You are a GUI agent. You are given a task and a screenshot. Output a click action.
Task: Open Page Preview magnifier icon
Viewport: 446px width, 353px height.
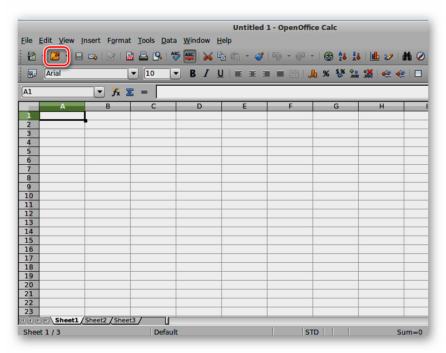tap(157, 56)
